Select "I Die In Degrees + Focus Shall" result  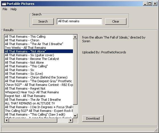[x=39, y=107]
